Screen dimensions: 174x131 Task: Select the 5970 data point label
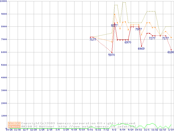pyautogui.click(x=111, y=55)
